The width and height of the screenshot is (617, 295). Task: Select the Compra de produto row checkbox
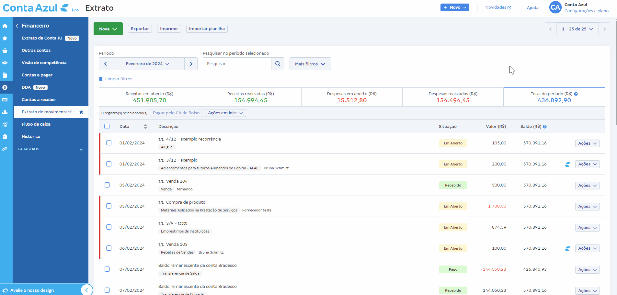109,206
